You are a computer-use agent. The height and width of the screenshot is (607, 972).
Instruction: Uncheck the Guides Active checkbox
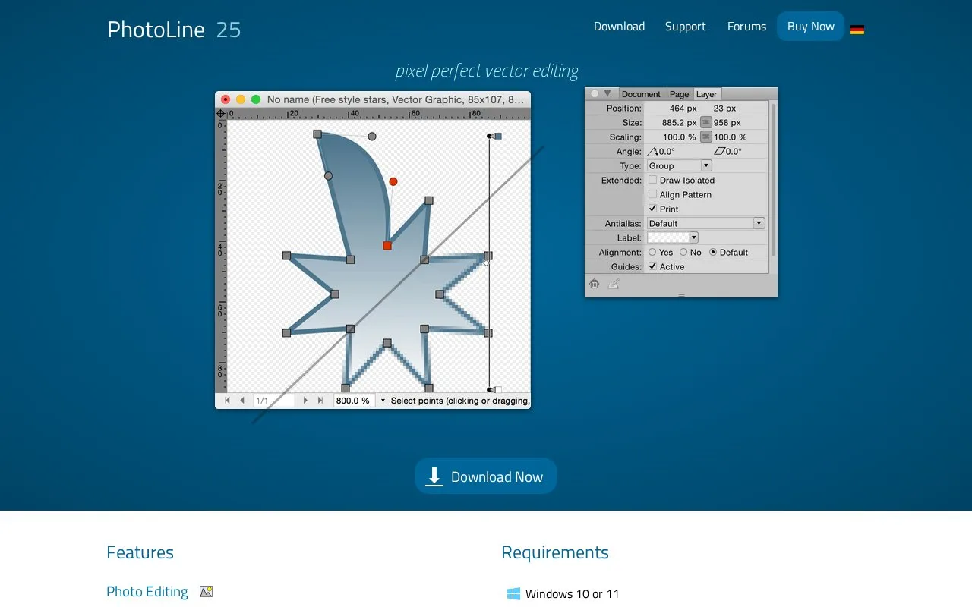tap(652, 266)
